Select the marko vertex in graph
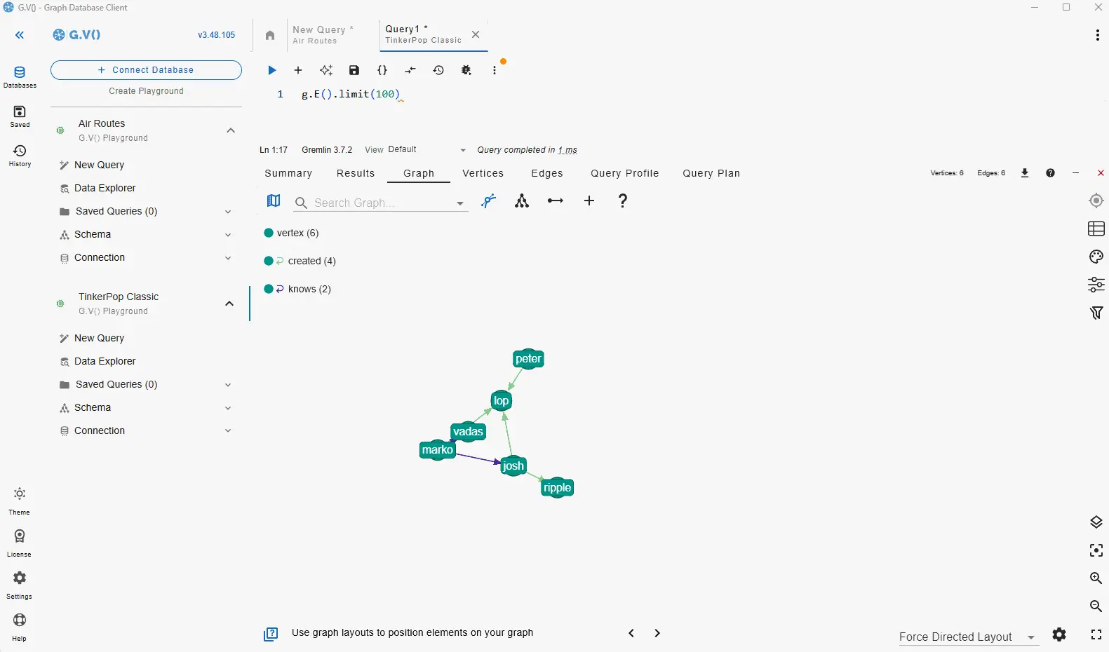 point(438,450)
